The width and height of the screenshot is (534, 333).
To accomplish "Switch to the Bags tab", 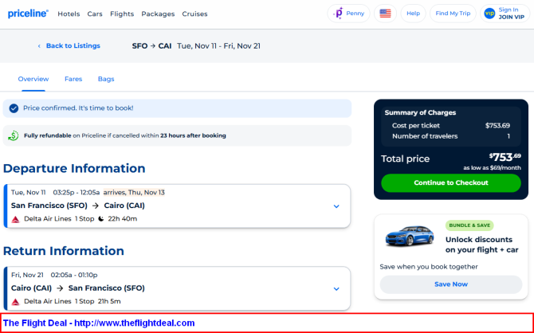I will click(106, 79).
